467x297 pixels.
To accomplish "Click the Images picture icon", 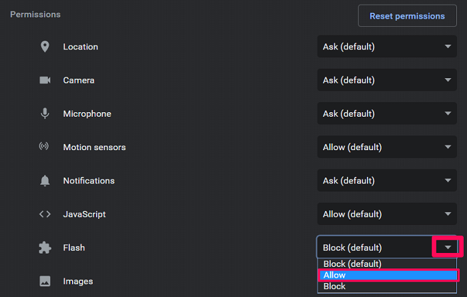I will [x=45, y=281].
